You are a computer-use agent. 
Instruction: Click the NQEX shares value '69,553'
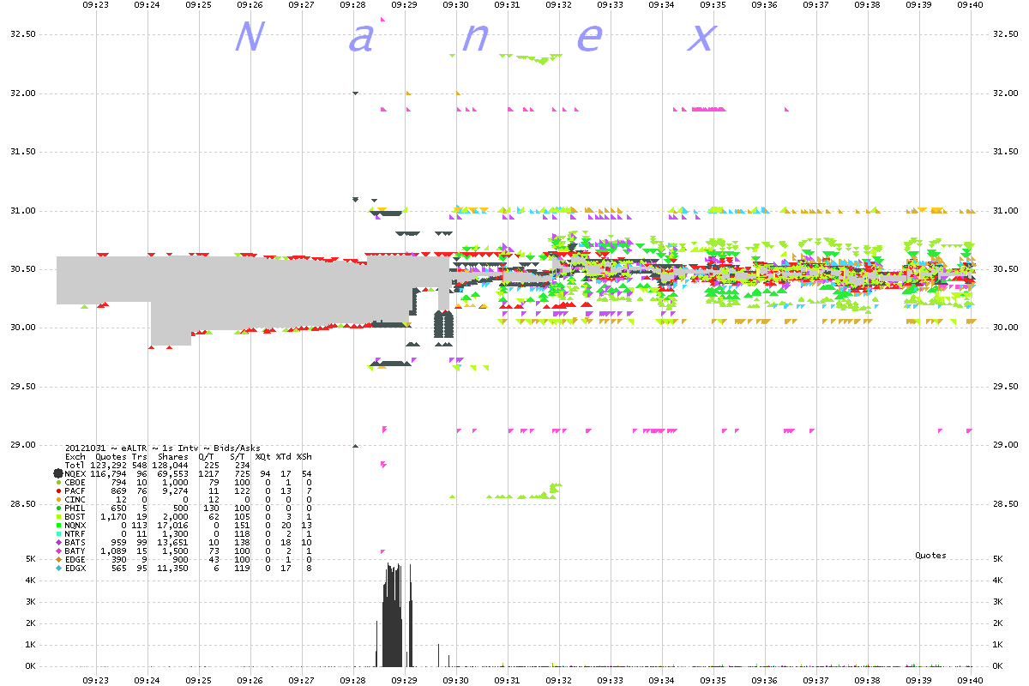click(173, 474)
